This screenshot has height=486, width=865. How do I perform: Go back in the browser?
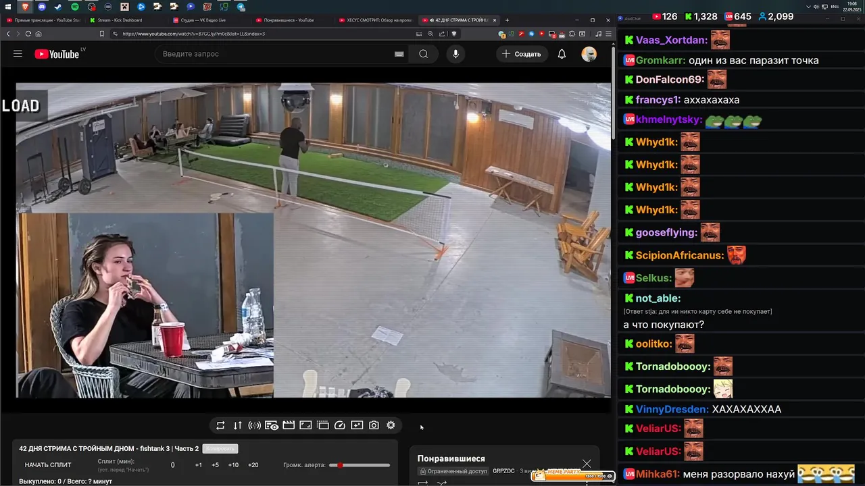pyautogui.click(x=8, y=34)
